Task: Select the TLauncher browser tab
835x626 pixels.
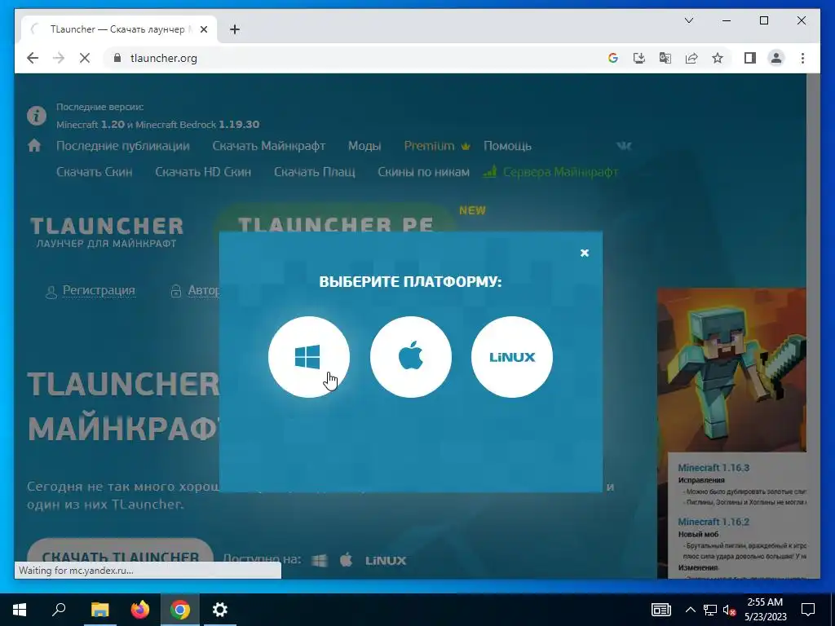Action: (x=119, y=29)
